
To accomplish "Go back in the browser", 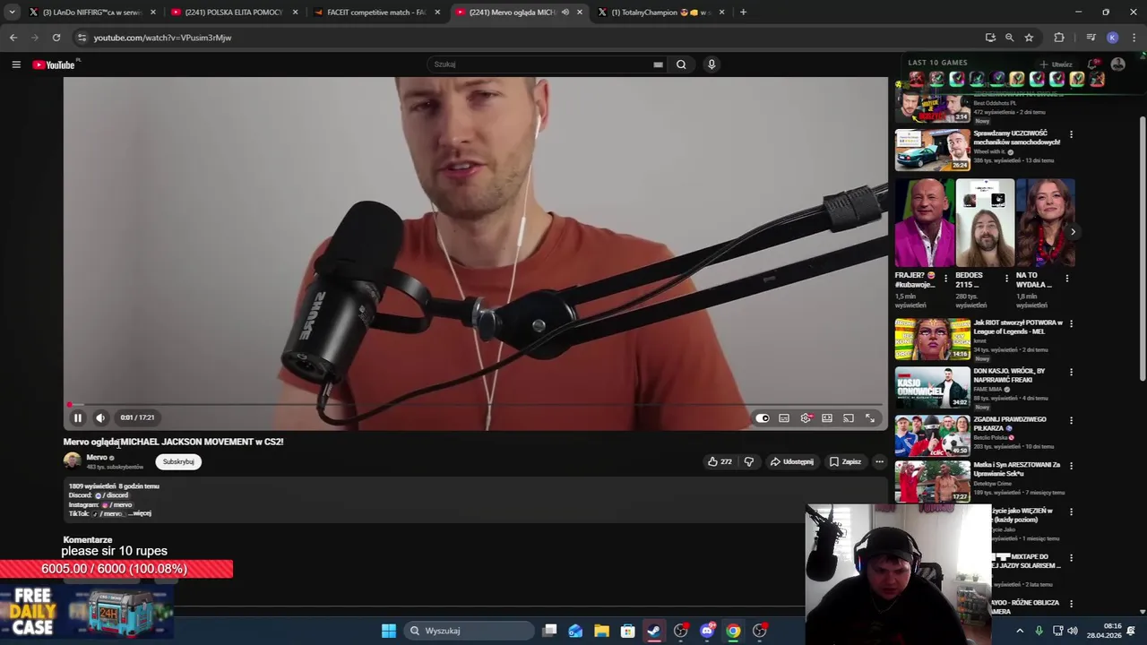I will pos(13,38).
